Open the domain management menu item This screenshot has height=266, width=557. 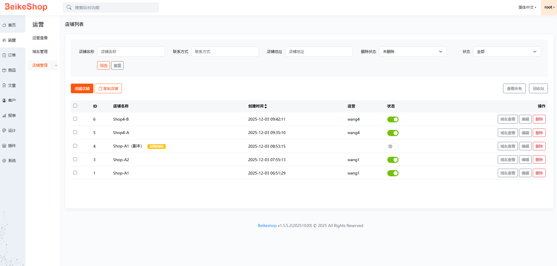pyautogui.click(x=40, y=52)
